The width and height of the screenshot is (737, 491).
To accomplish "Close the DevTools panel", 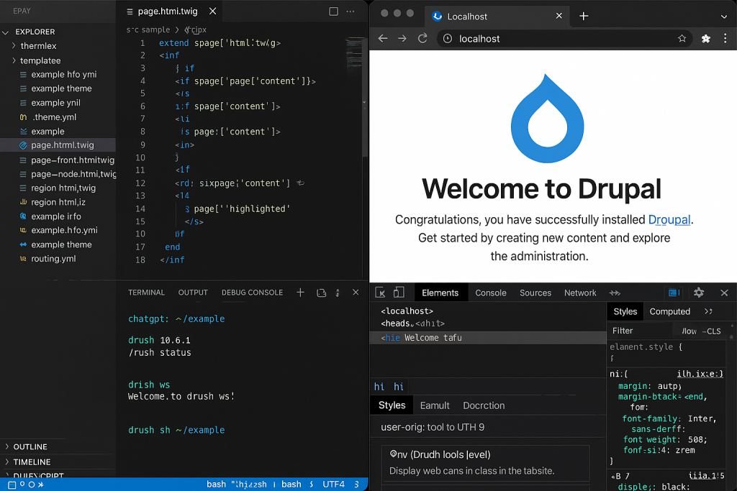I will 724,293.
